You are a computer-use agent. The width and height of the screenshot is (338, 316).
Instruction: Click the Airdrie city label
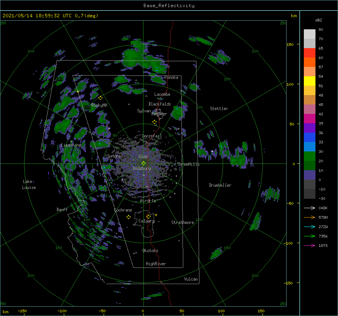pos(148,201)
